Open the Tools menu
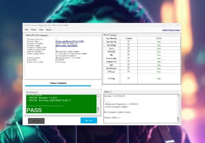This screenshot has width=205, height=143. click(x=34, y=30)
